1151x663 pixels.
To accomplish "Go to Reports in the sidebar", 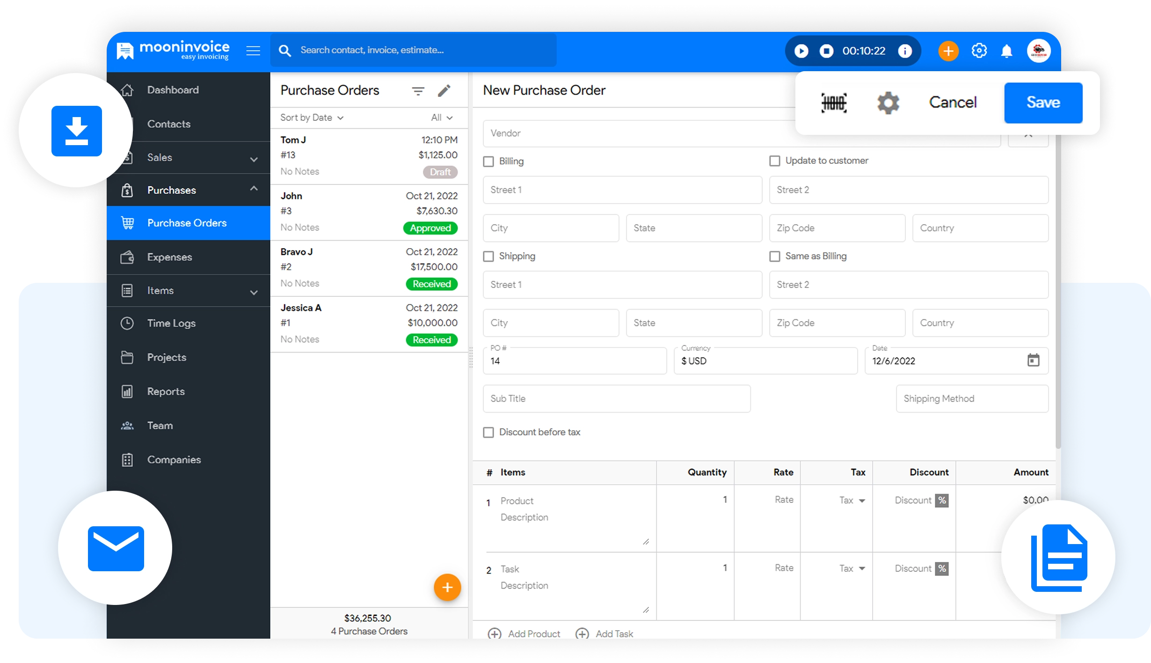I will (166, 391).
